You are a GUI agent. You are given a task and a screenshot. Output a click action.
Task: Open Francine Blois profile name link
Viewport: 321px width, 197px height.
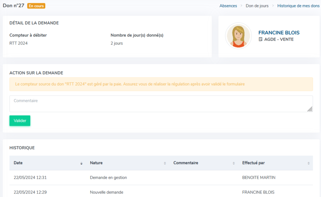279,32
